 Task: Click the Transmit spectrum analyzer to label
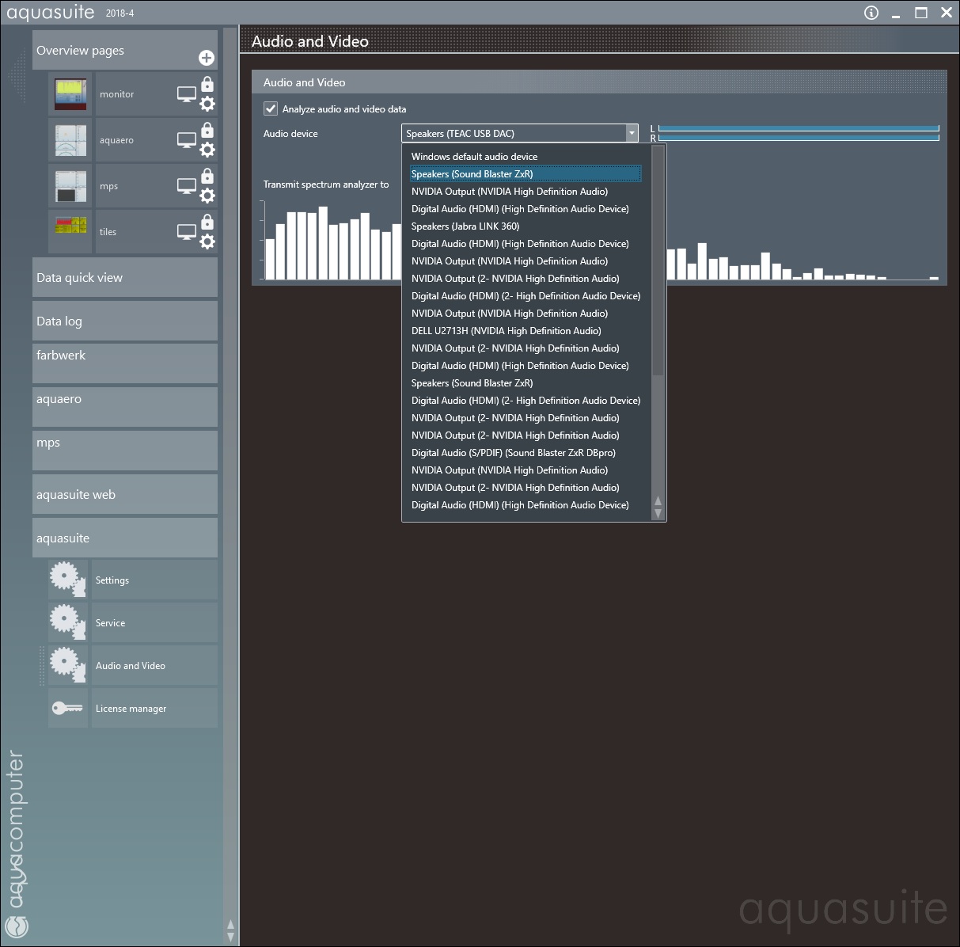click(326, 184)
